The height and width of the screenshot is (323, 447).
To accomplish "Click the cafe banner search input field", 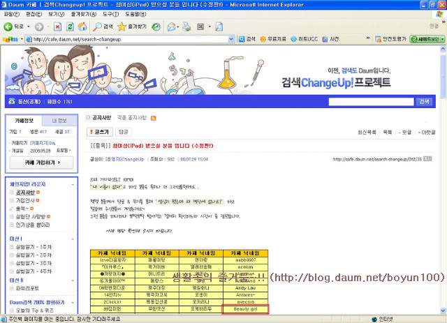I will [371, 101].
